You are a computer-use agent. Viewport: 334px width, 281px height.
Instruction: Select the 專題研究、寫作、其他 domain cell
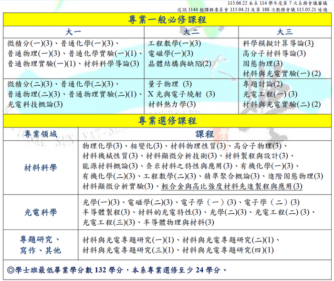[41, 245]
